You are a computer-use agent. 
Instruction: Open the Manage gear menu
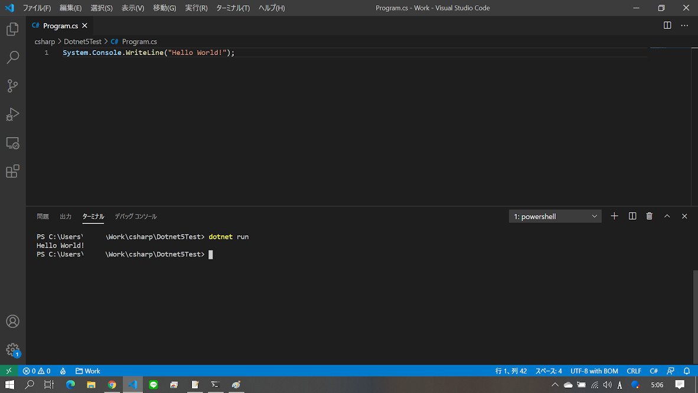[x=12, y=349]
